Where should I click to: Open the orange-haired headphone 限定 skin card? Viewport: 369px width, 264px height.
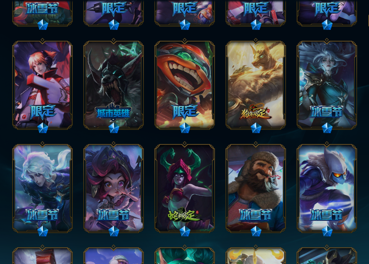point(42,85)
